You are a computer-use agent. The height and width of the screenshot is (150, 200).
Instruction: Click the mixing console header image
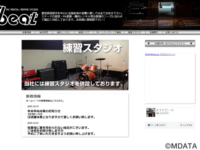click(161, 15)
